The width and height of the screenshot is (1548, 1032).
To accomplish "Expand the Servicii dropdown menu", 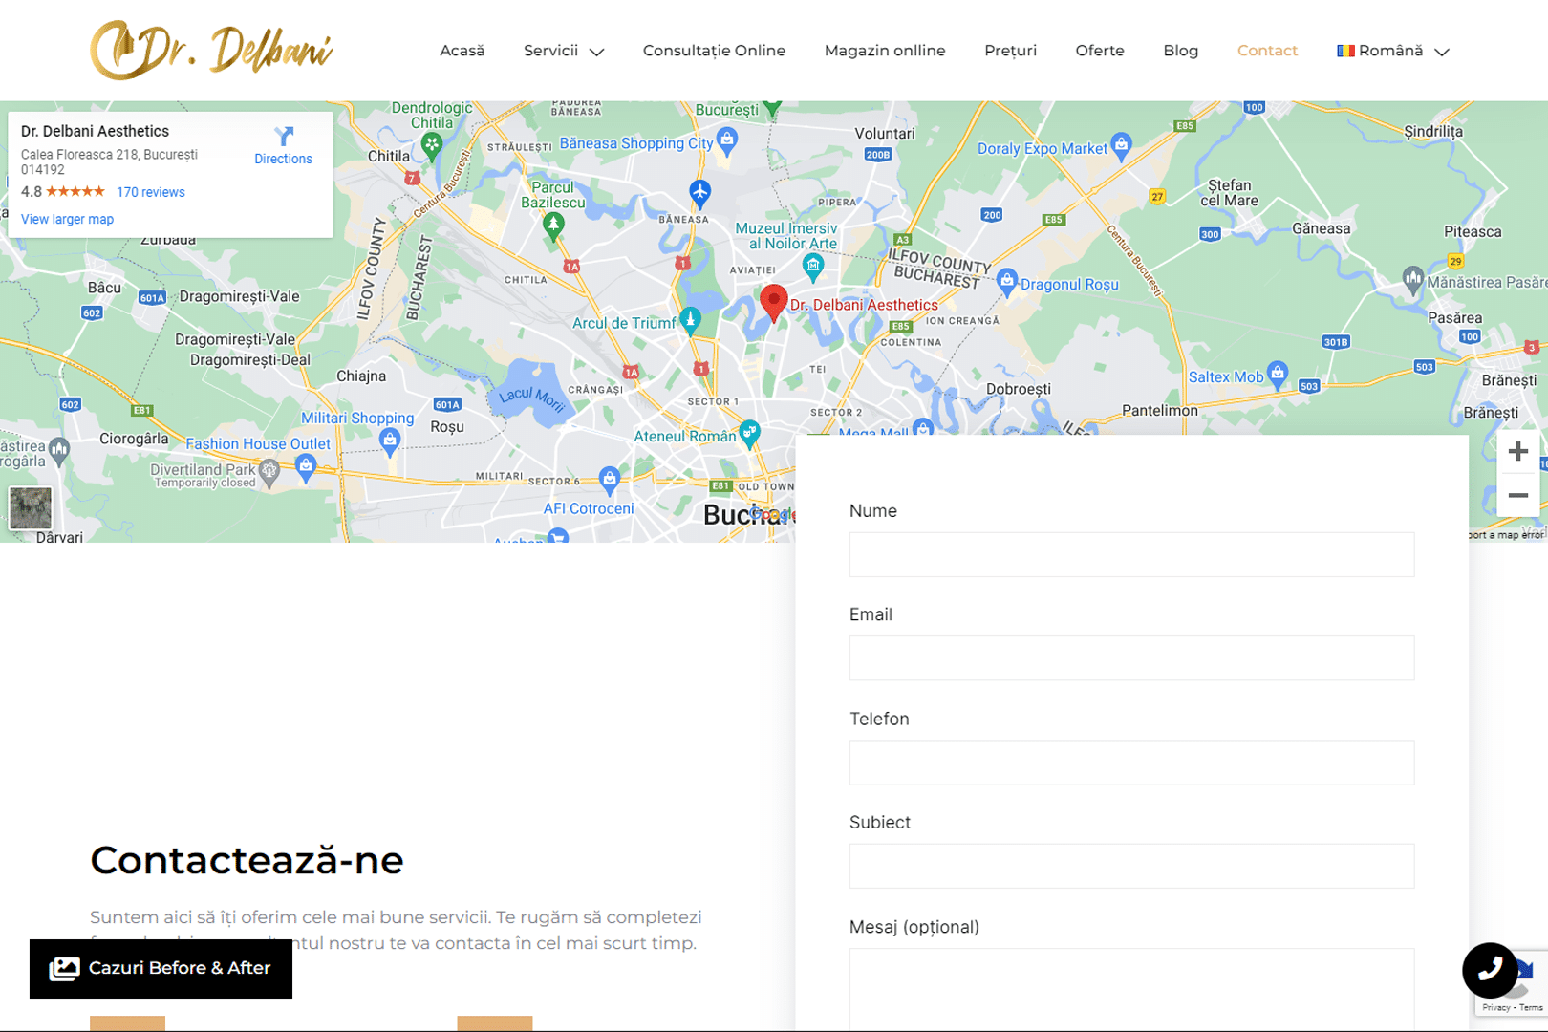I will pos(563,51).
